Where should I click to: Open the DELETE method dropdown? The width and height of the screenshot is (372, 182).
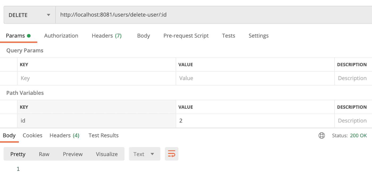pos(29,15)
